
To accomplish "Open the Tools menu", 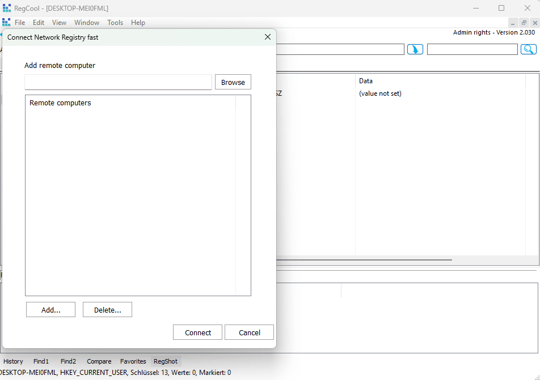I will [115, 23].
